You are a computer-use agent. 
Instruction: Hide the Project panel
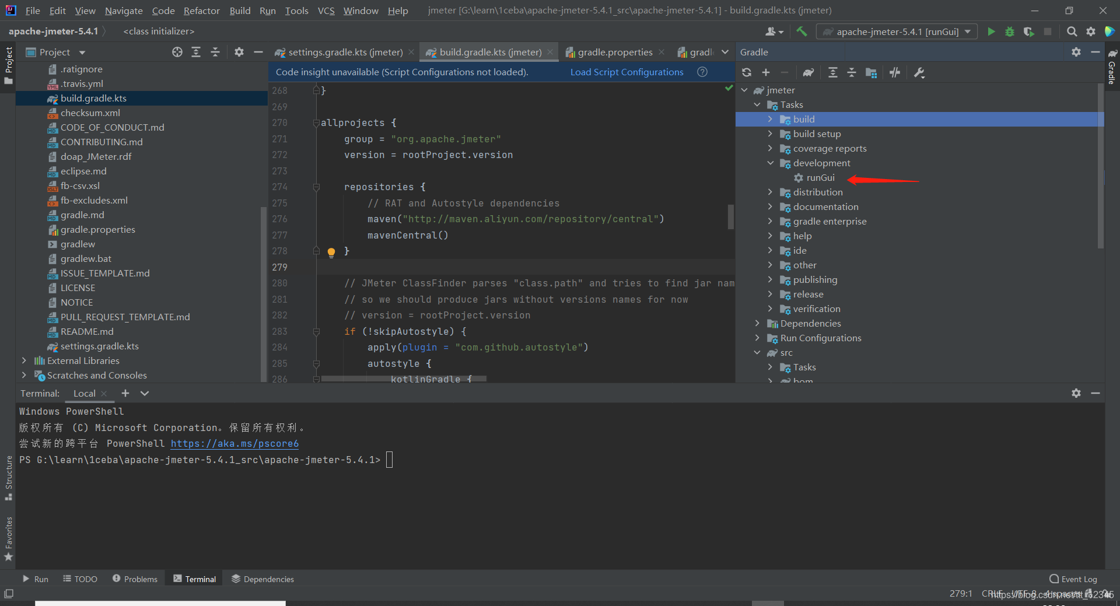[258, 52]
